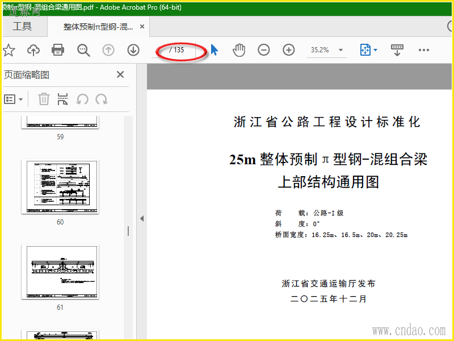Click the page label 59
Image resolution: width=454 pixels, height=341 pixels.
click(60, 137)
